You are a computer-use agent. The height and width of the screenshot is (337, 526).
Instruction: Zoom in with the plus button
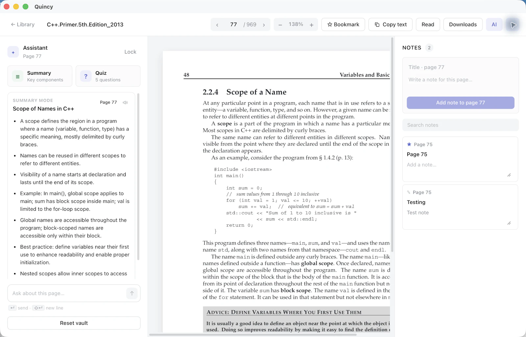[311, 25]
